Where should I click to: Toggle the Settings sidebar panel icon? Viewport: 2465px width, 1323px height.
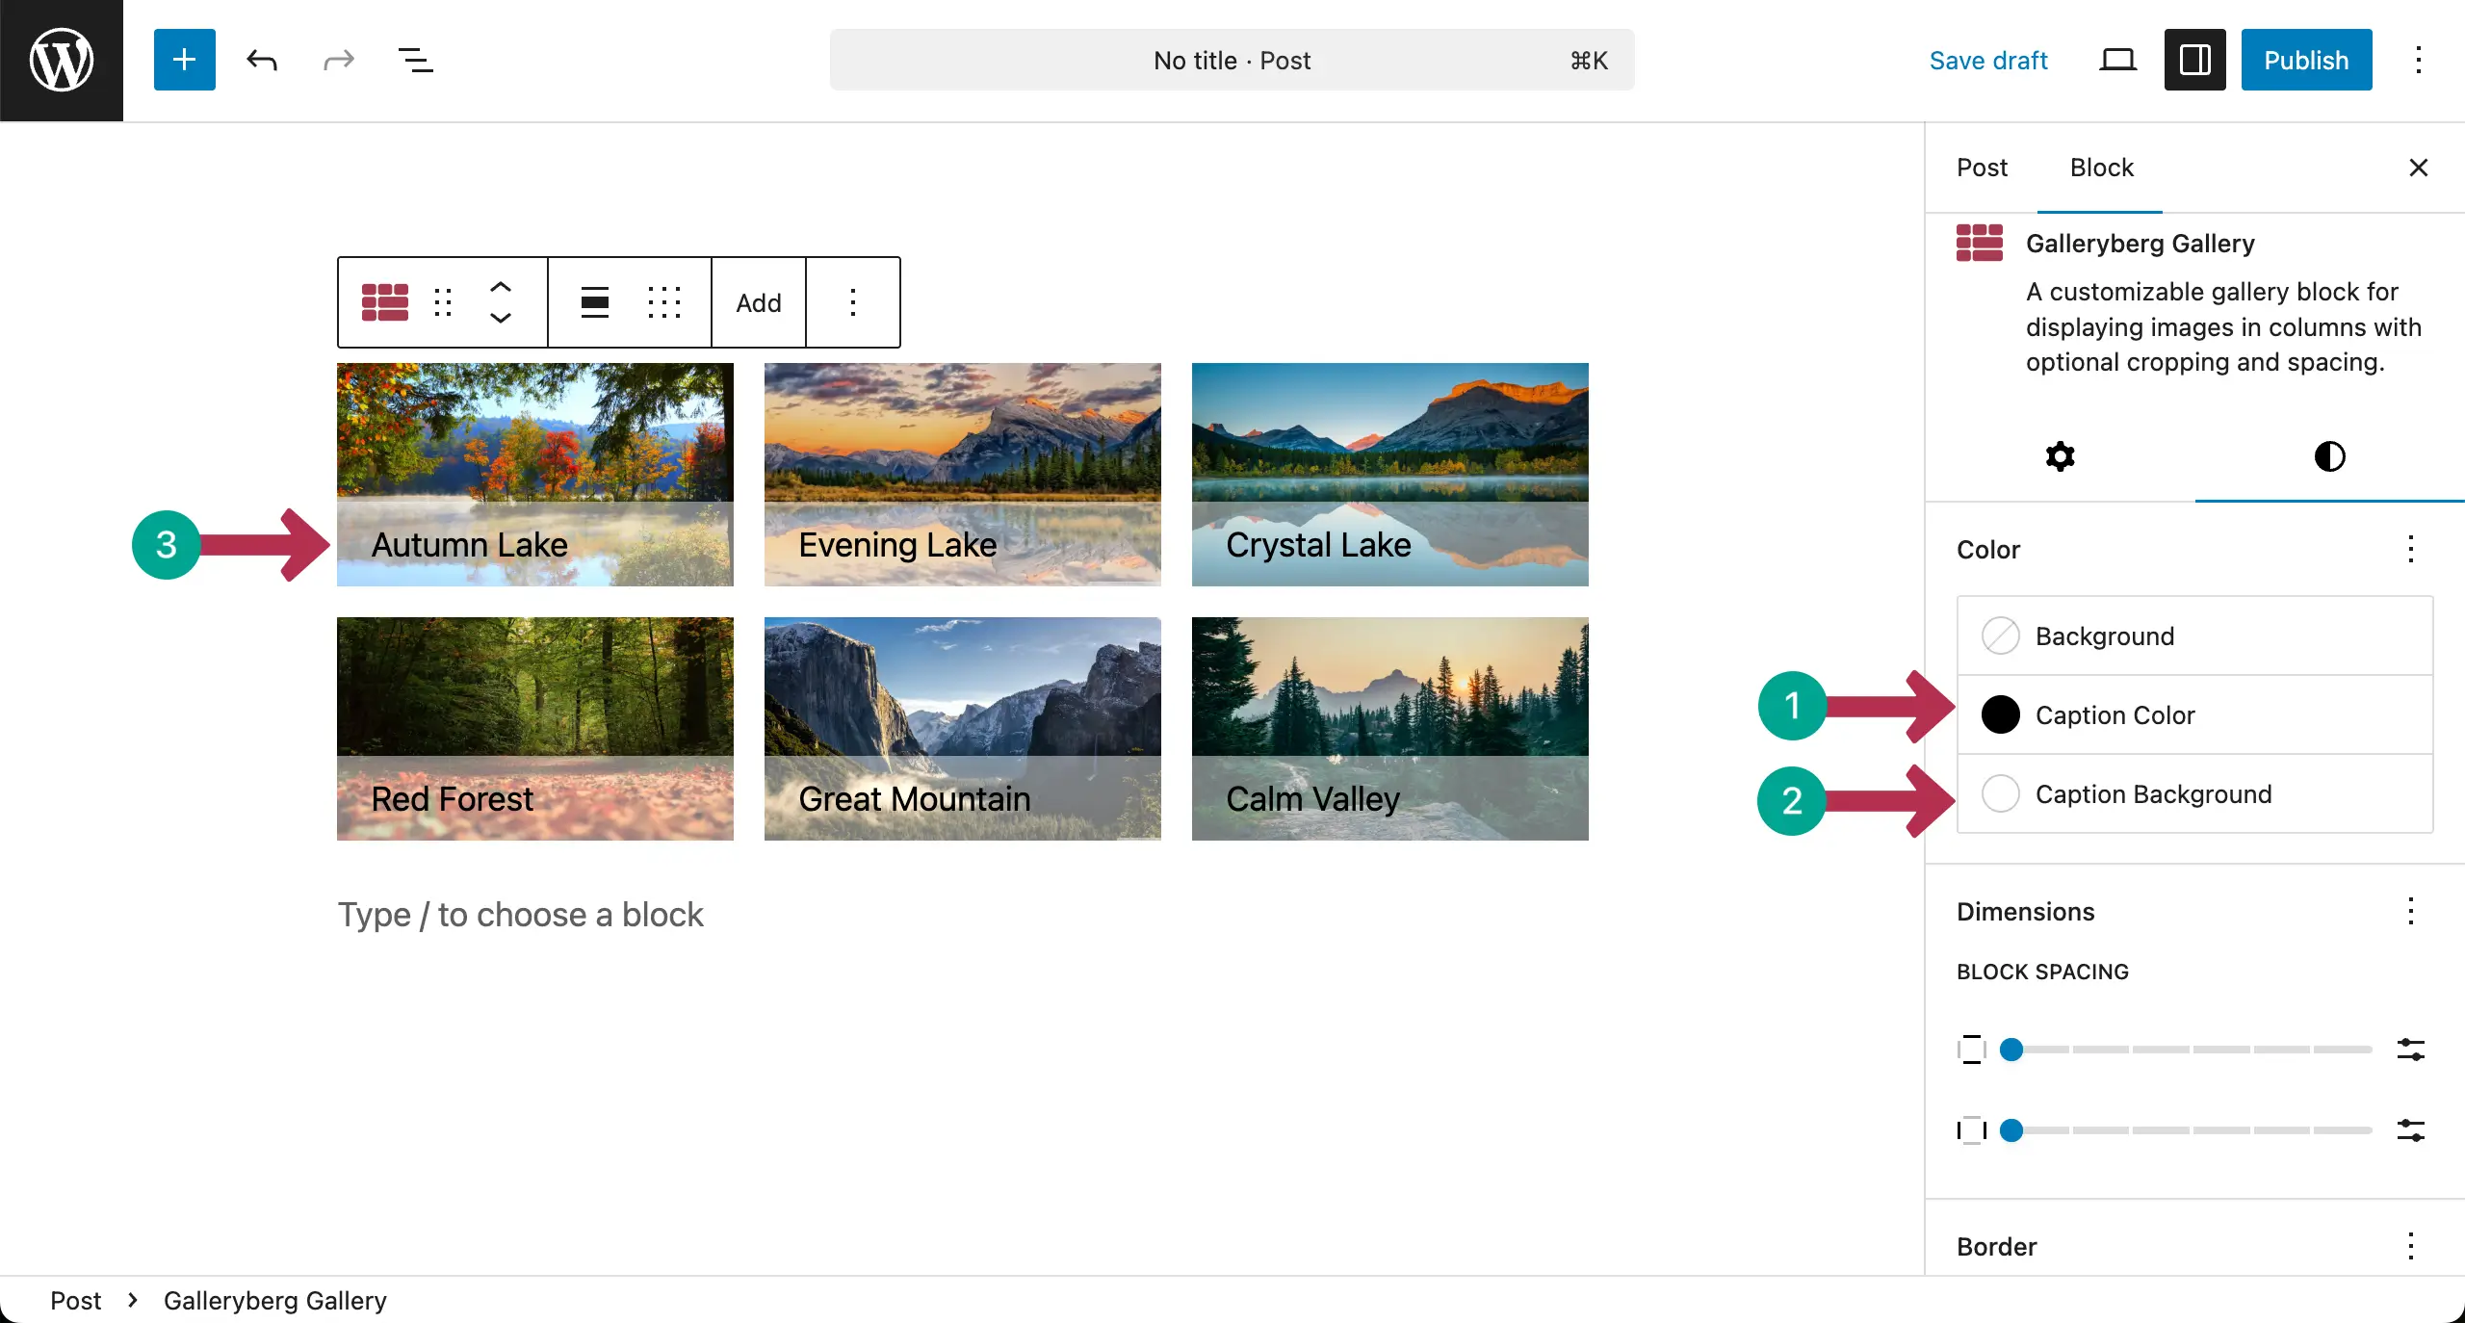point(2193,59)
